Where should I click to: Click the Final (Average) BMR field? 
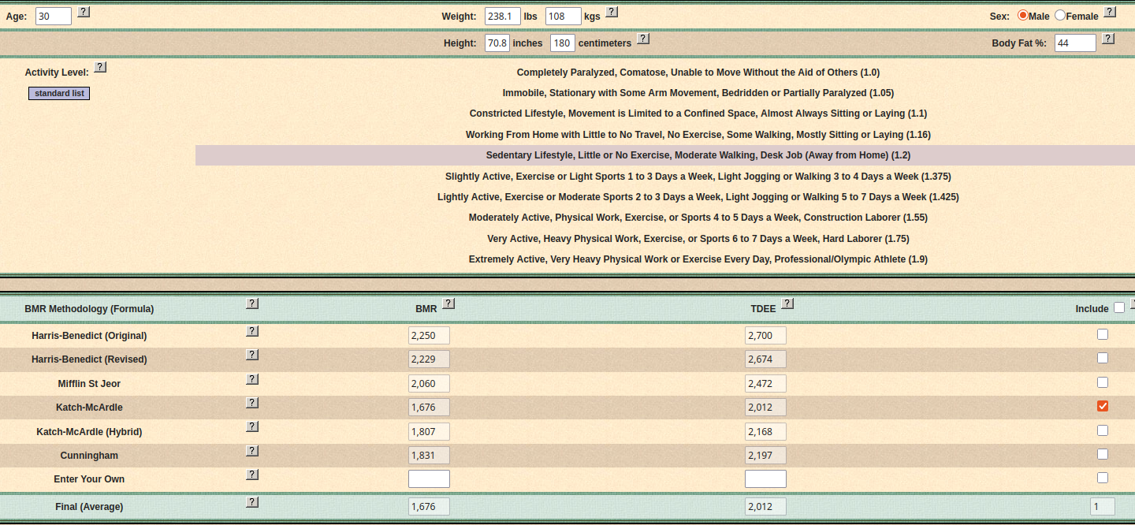429,506
